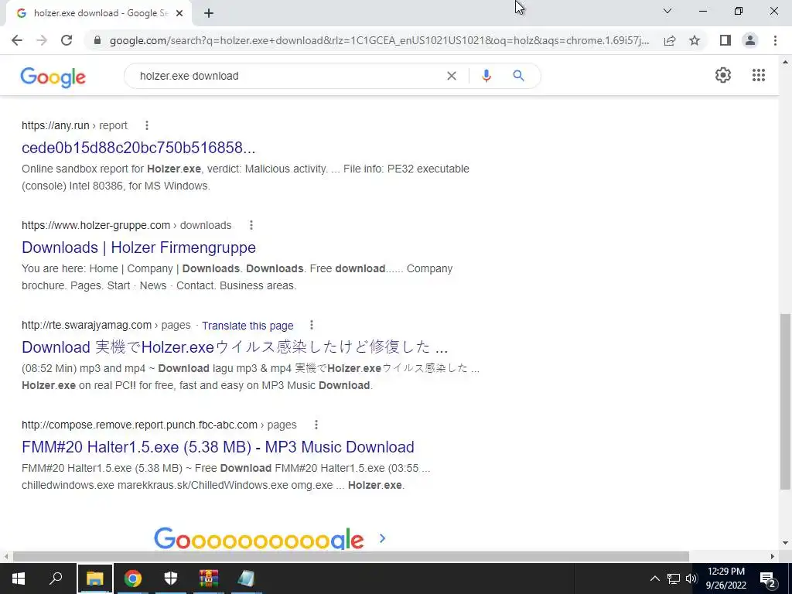
Task: Click the horizontal scrollbar thumb
Action: coord(351,557)
